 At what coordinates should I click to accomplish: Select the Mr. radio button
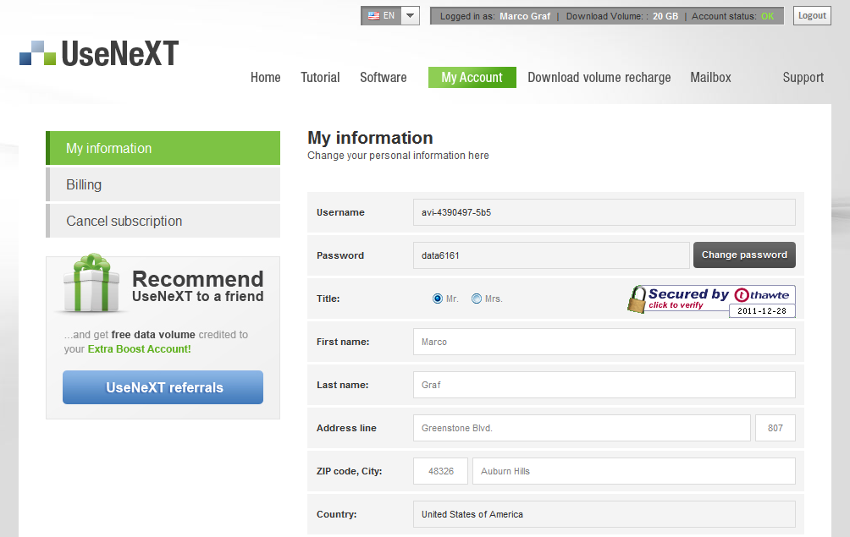[x=438, y=299]
